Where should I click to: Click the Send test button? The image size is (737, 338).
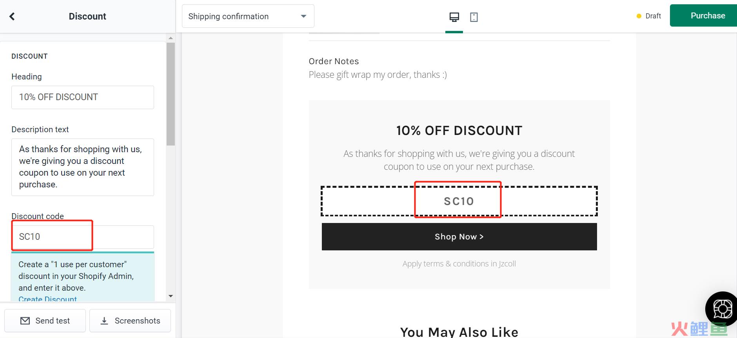[45, 321]
